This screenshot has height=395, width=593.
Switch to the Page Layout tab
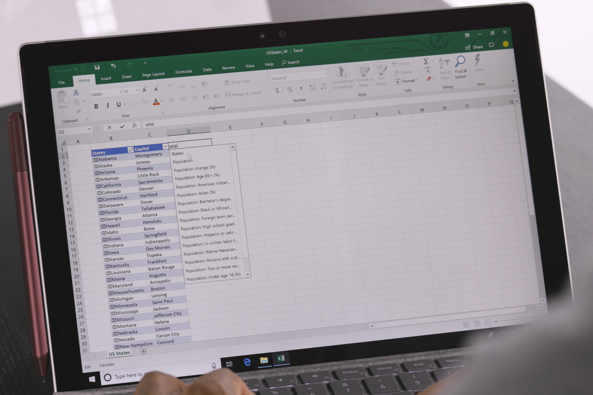pyautogui.click(x=153, y=74)
